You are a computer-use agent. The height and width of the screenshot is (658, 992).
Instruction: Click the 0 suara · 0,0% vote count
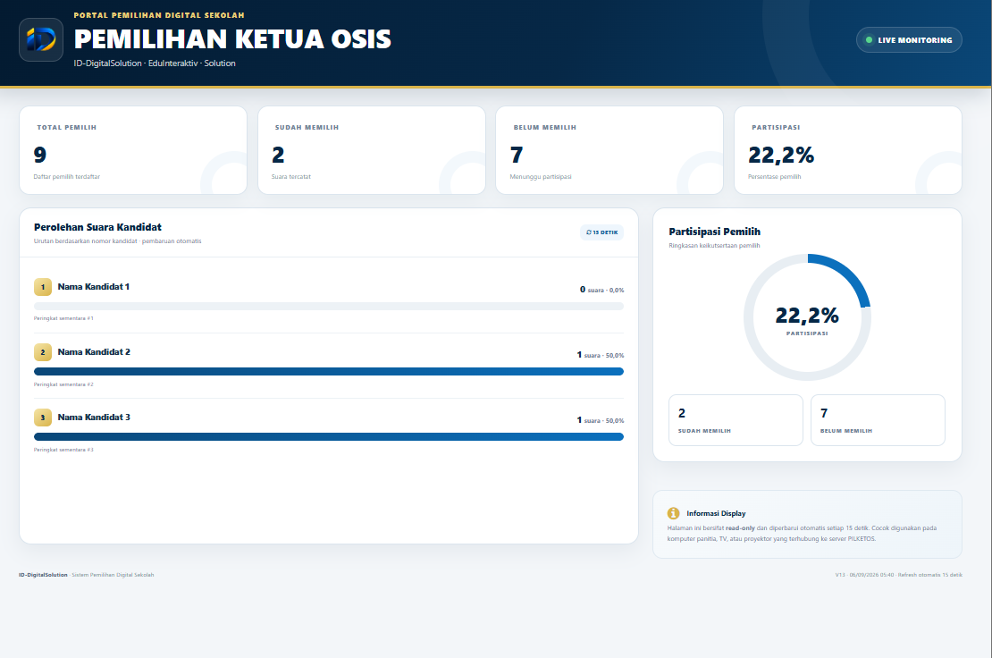(601, 290)
